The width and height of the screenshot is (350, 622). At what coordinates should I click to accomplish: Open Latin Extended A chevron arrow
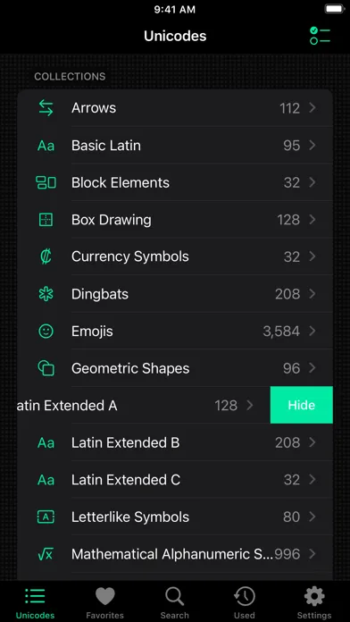(x=250, y=405)
